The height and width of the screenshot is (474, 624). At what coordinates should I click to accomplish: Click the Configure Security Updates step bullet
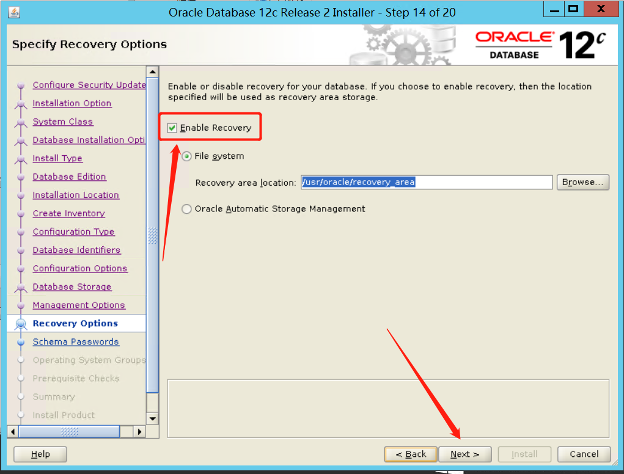point(21,85)
